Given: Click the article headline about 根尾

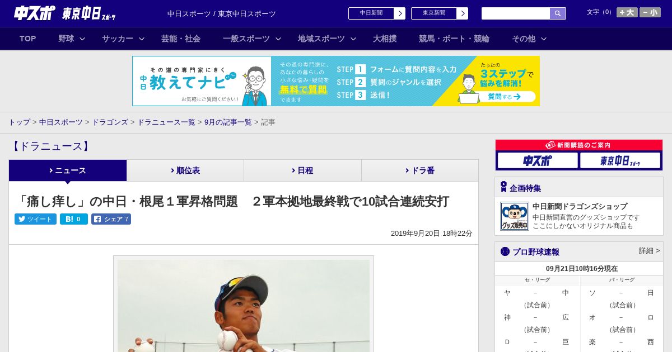Looking at the screenshot, I should [232, 201].
